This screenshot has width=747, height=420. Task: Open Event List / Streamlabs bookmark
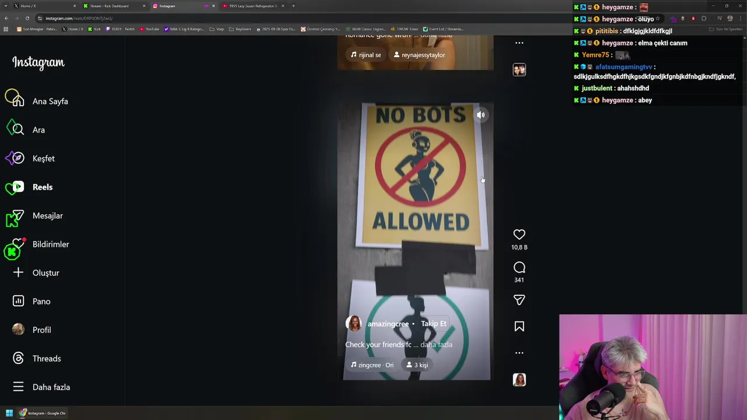pyautogui.click(x=444, y=29)
